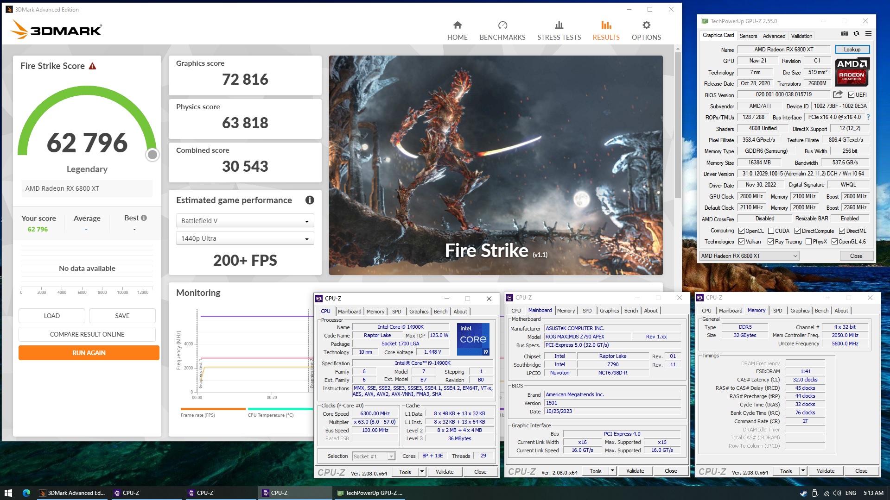Image resolution: width=890 pixels, height=500 pixels.
Task: Open Socket #1 selection dropdown in CPU-Z
Action: click(374, 456)
